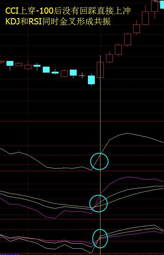Screen dimensions: 164x255
Task: Select the second red candle of the uptrend
Action: (109, 58)
